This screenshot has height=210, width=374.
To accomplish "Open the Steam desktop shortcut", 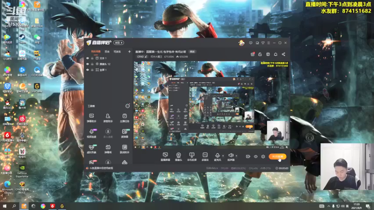I will [22, 38].
